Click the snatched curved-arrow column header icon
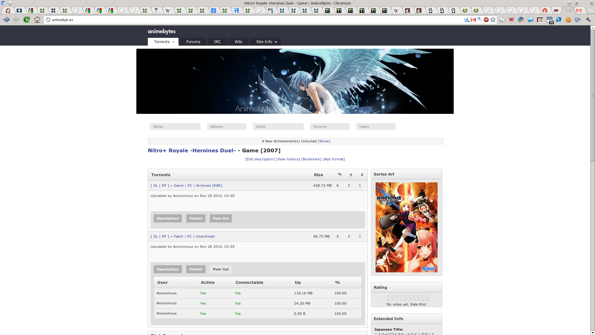The height and width of the screenshot is (335, 595). pyautogui.click(x=340, y=175)
